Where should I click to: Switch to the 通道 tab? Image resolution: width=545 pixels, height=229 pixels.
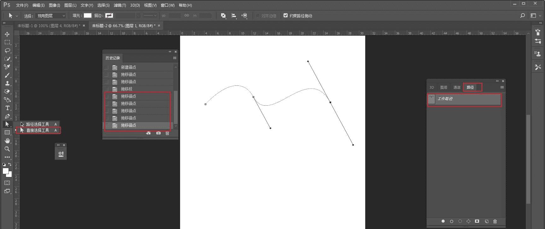pos(457,87)
